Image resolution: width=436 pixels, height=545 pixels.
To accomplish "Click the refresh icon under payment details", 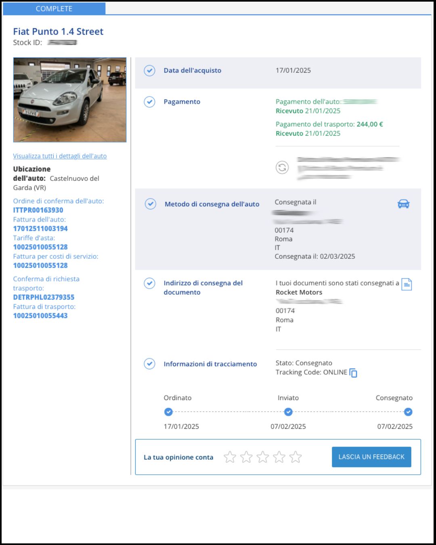I will (282, 167).
